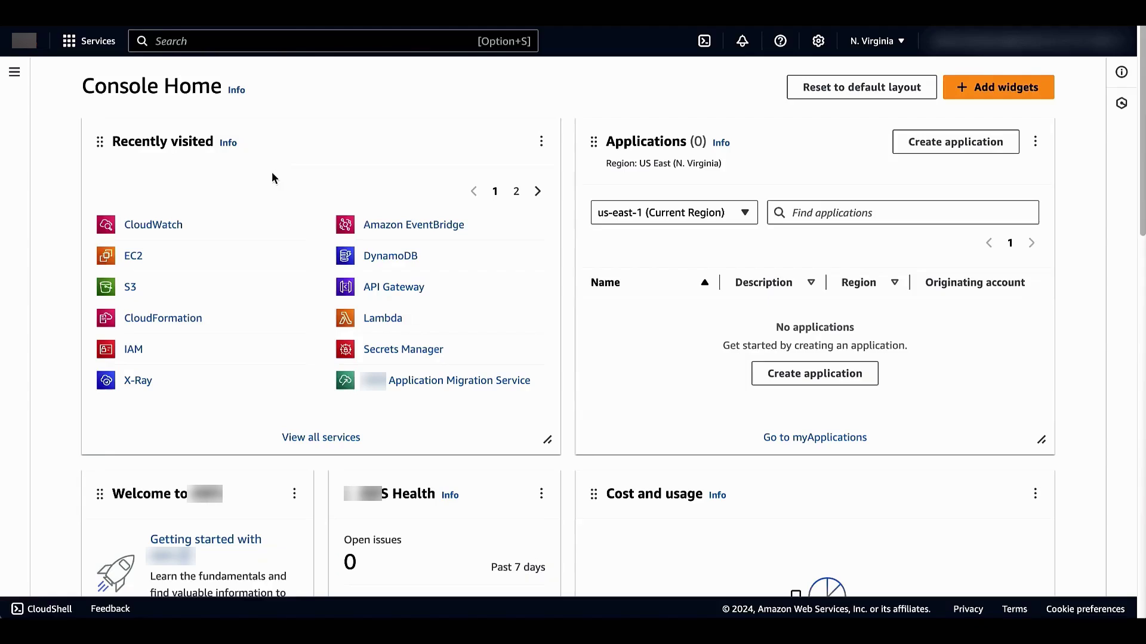
Task: Click the CloudWatch service icon
Action: point(106,225)
